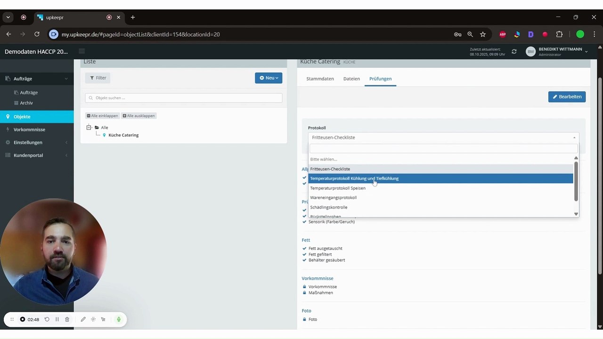Click the refresh sync icon in the header
The height and width of the screenshot is (339, 603).
pos(514,51)
